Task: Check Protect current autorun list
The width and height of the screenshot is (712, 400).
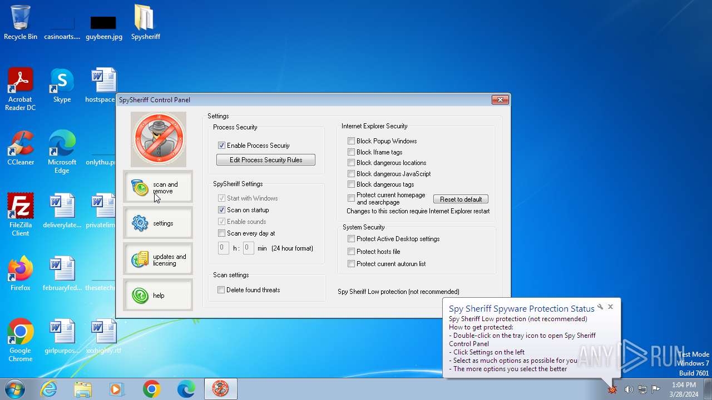Action: coord(351,264)
